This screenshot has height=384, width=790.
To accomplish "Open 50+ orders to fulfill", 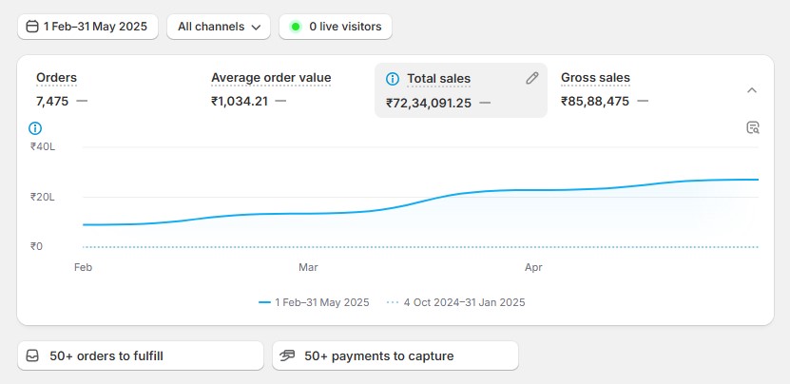I will click(140, 355).
